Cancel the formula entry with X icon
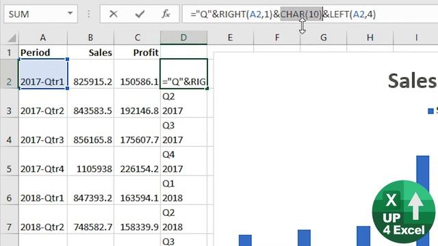This screenshot has width=438, height=246. coord(113,14)
